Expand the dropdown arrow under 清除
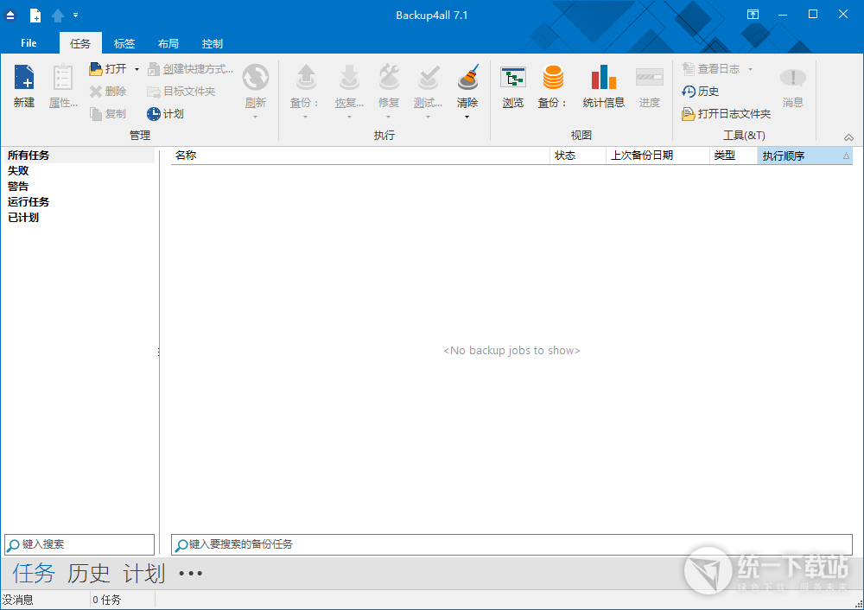 click(x=467, y=117)
